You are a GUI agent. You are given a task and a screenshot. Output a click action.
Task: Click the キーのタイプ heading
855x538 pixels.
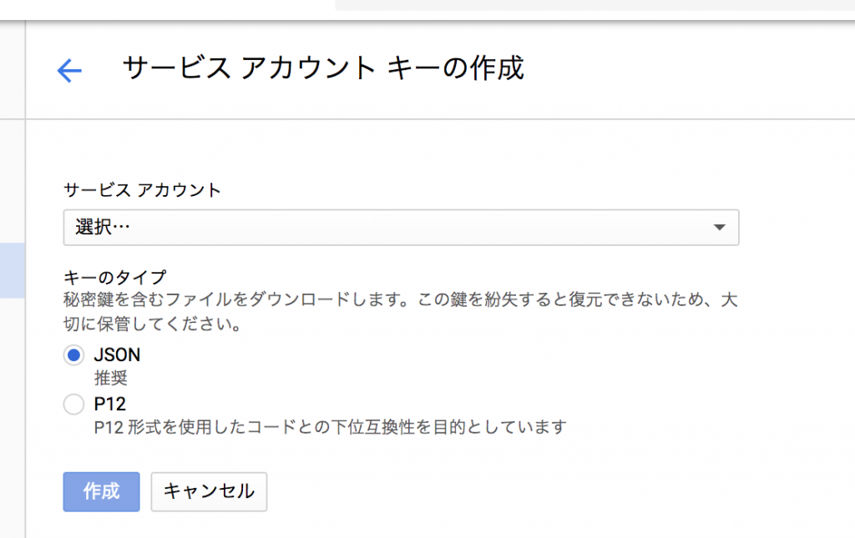pos(115,276)
